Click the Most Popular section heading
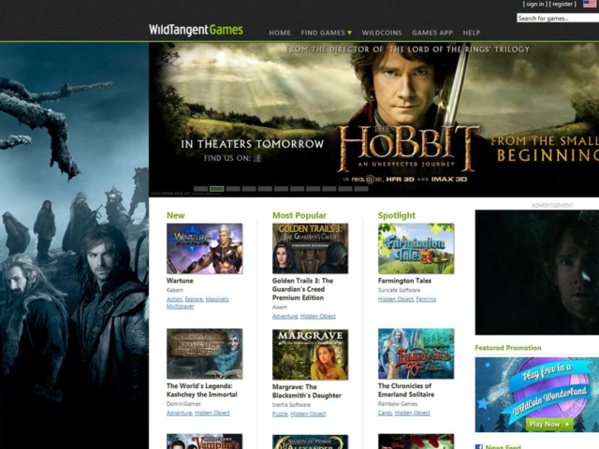Viewport: 599px width, 449px height. 299,215
